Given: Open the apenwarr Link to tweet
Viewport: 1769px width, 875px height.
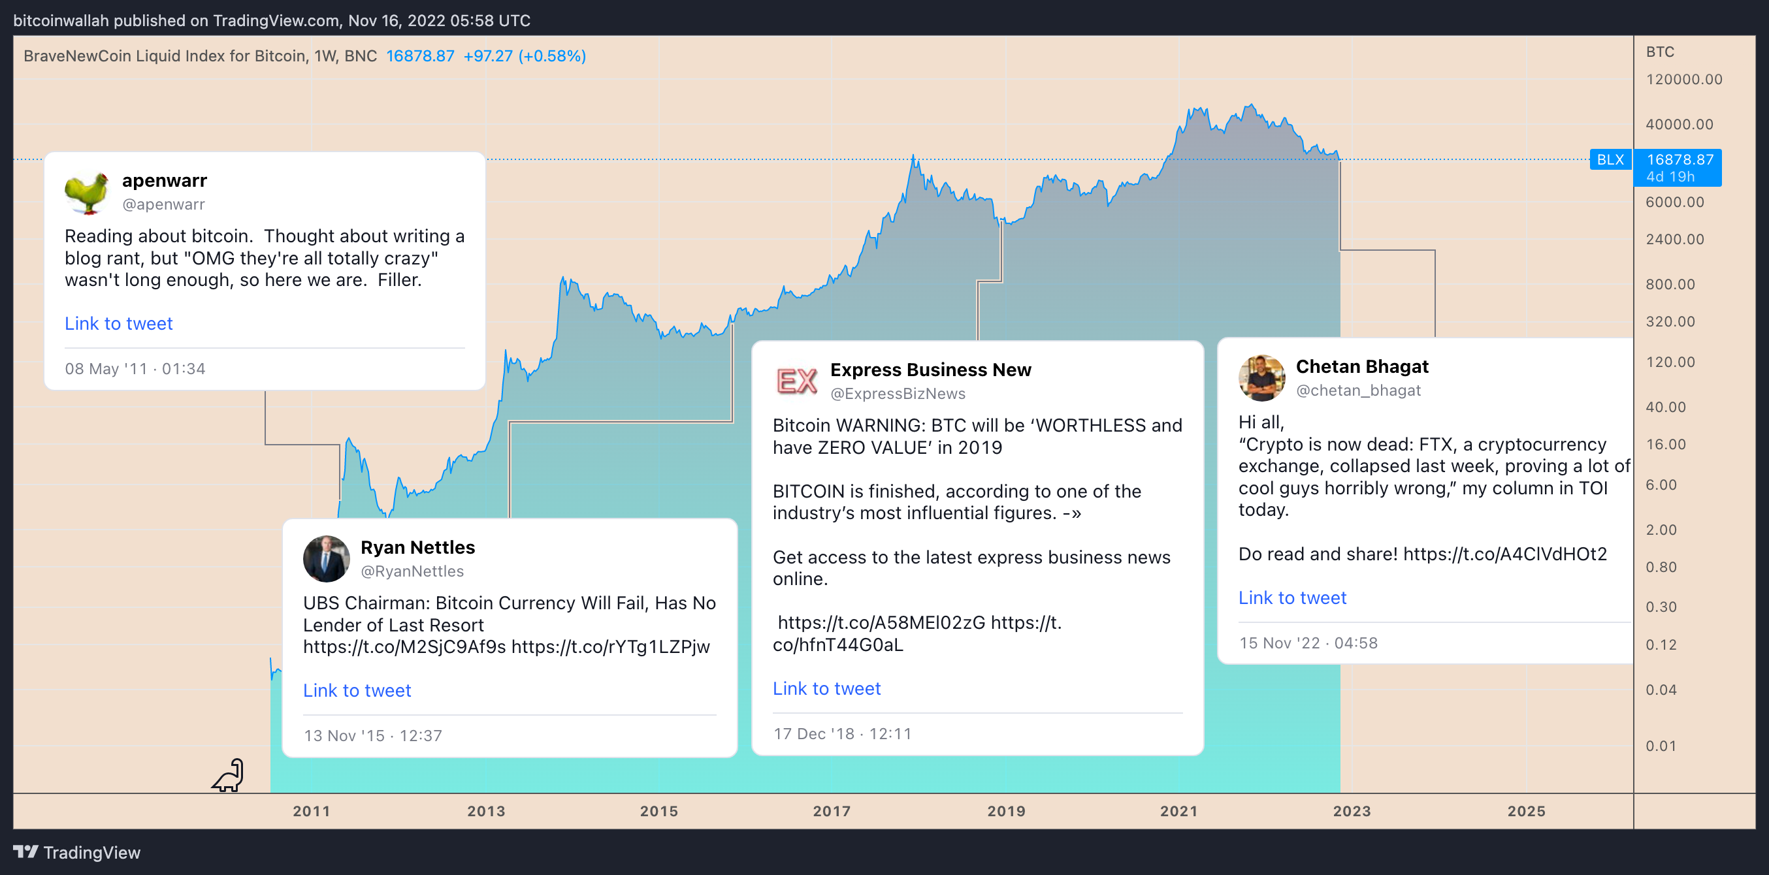Looking at the screenshot, I should click(119, 323).
